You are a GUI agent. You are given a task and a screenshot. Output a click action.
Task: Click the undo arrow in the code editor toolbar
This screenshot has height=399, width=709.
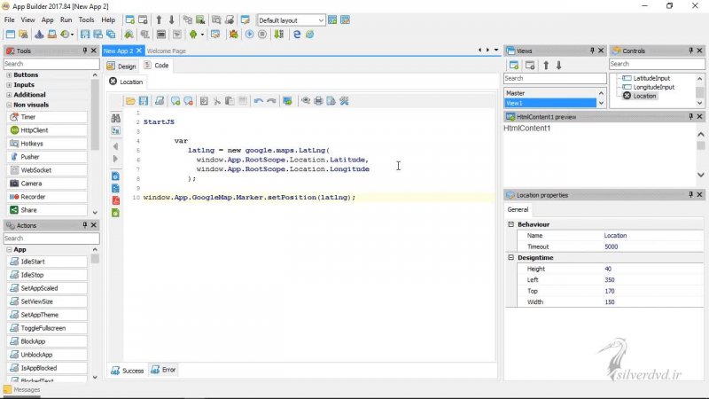coord(258,101)
